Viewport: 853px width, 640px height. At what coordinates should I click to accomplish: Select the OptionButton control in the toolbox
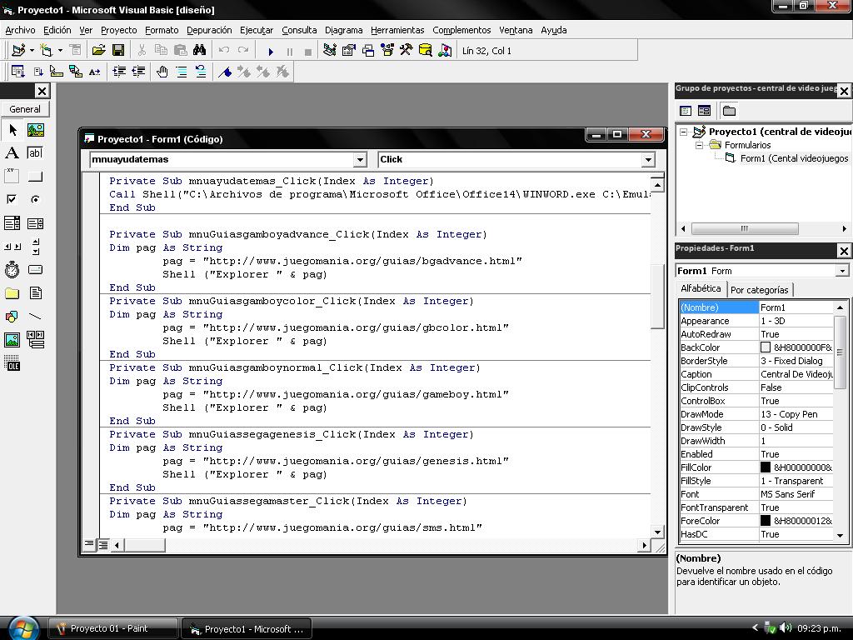pyautogui.click(x=35, y=199)
